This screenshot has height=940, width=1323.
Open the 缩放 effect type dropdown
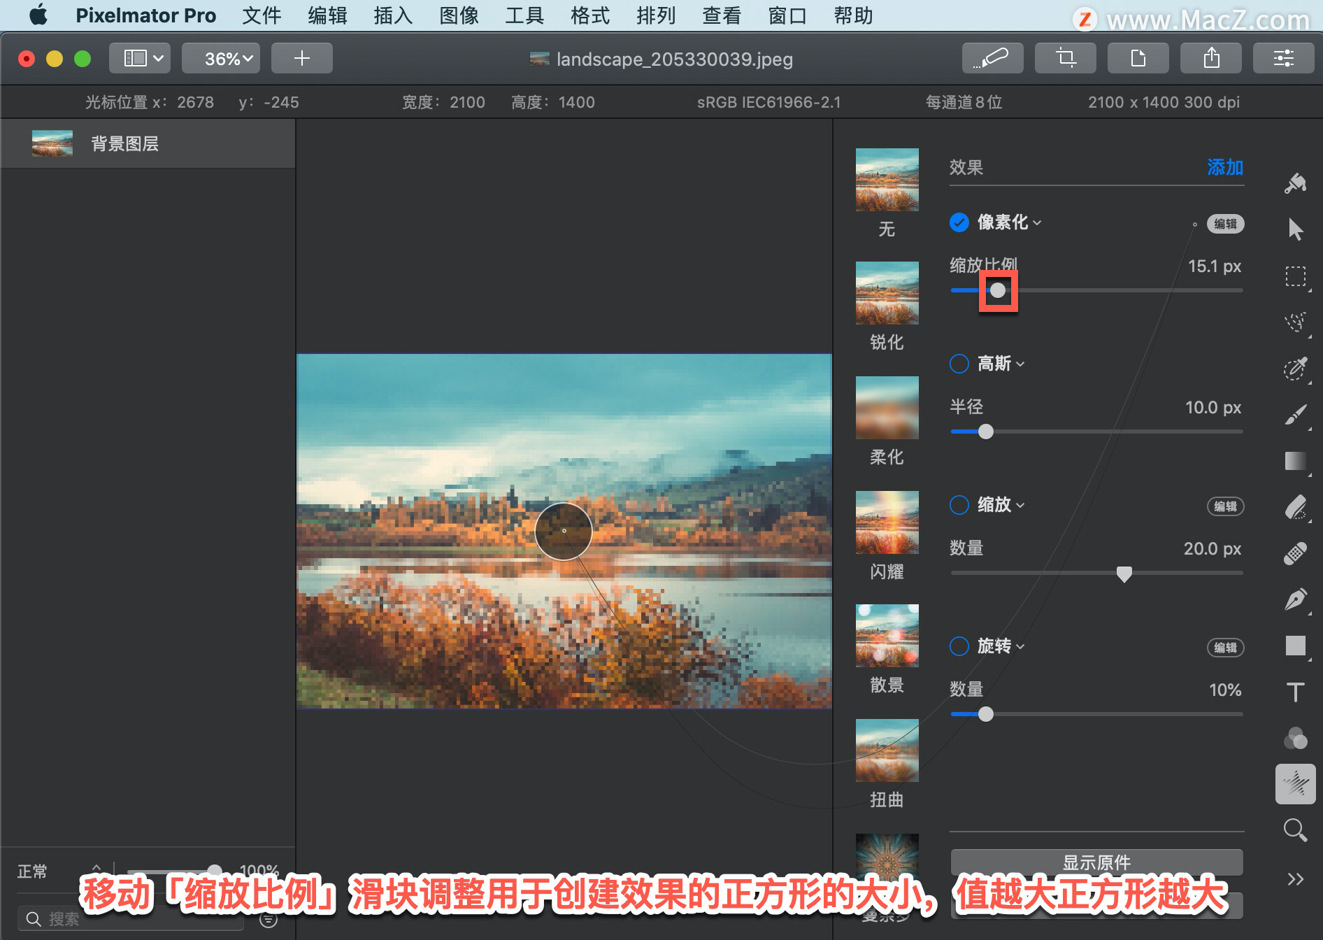pos(1001,505)
